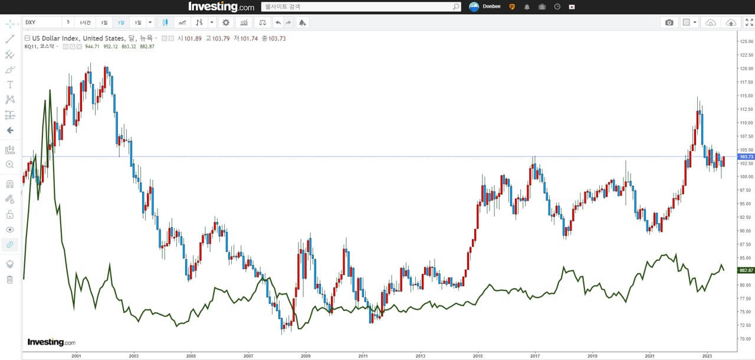
Task: Open the indicators menu icon
Action: 243,22
